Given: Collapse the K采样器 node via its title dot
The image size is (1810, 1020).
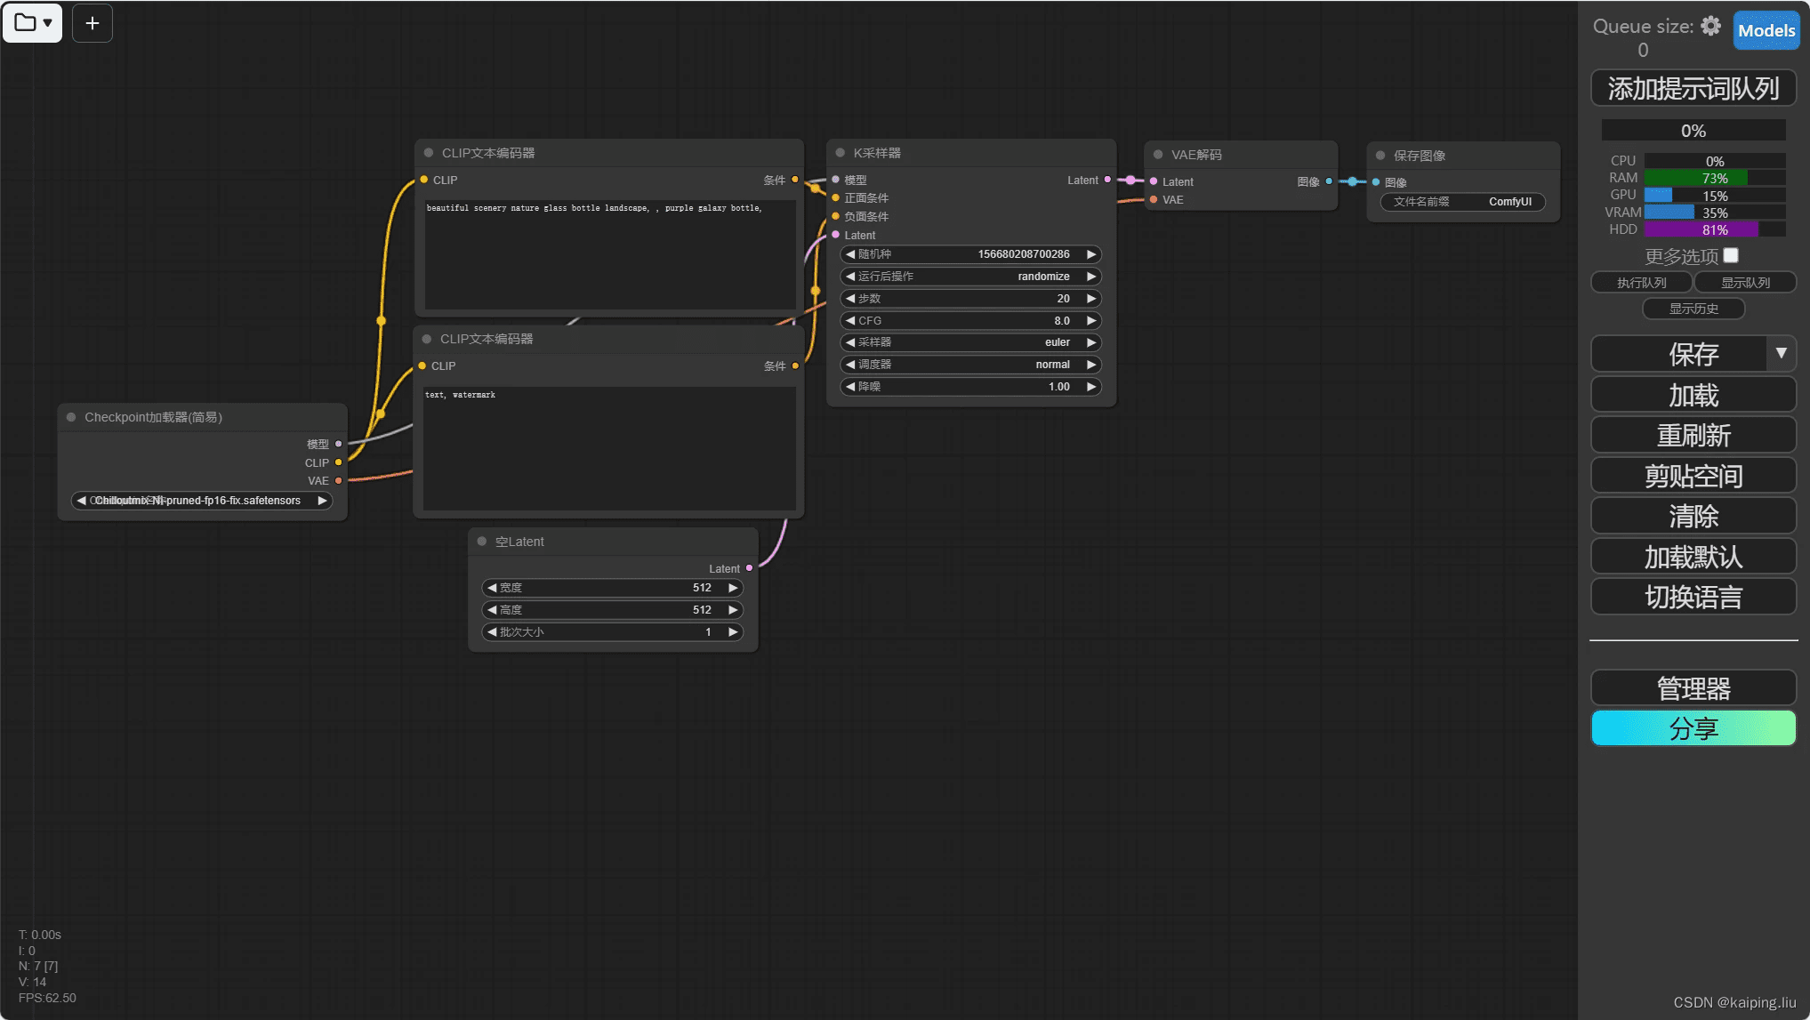Looking at the screenshot, I should [x=841, y=153].
